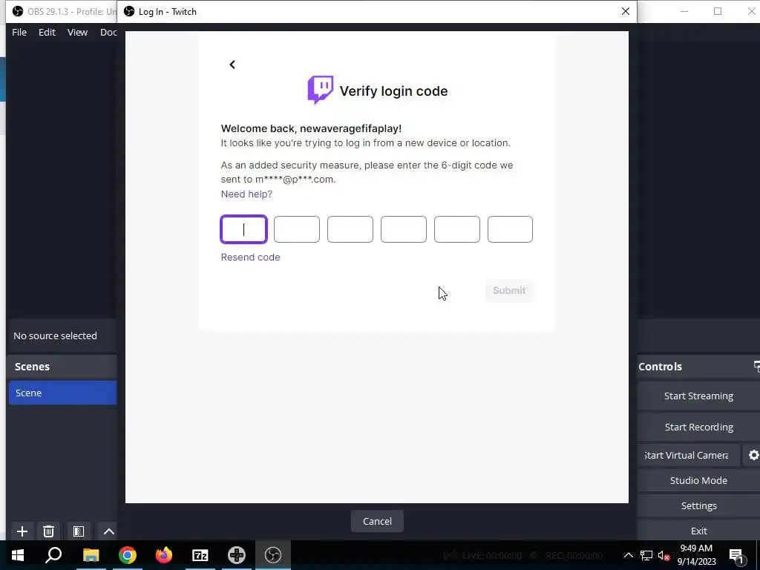Image resolution: width=760 pixels, height=570 pixels.
Task: Focus the fourth code digit box
Action: coord(403,229)
